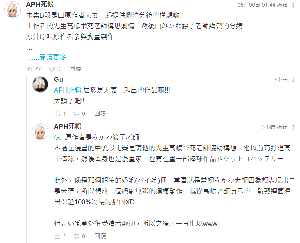
Task: Open the three-dot menu on the top comment
Action: [293, 5]
